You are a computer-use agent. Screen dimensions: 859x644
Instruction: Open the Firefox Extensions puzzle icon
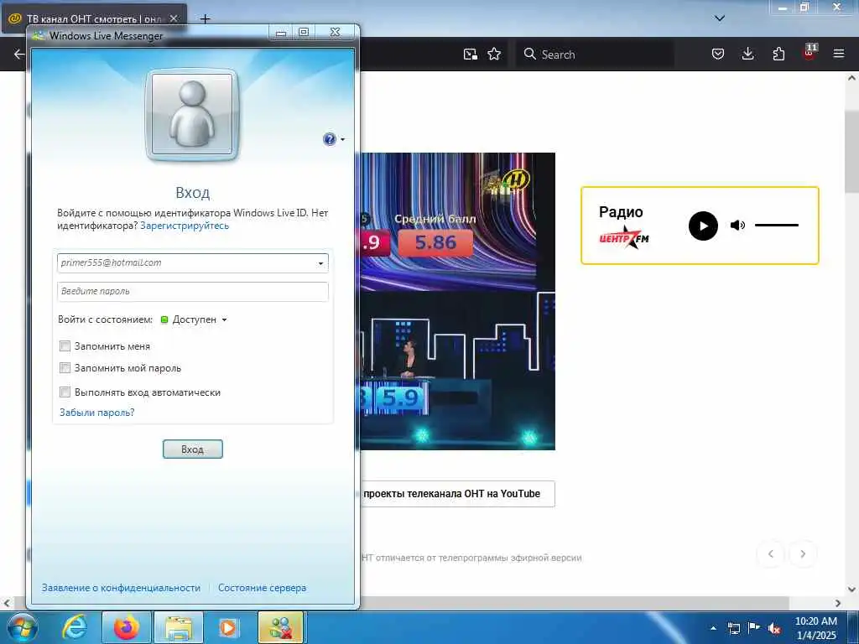(778, 54)
